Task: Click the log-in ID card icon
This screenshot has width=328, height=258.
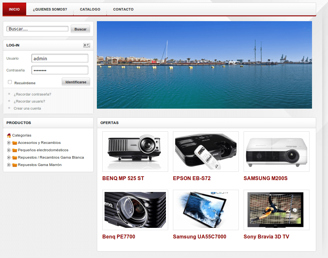Action: tap(87, 45)
